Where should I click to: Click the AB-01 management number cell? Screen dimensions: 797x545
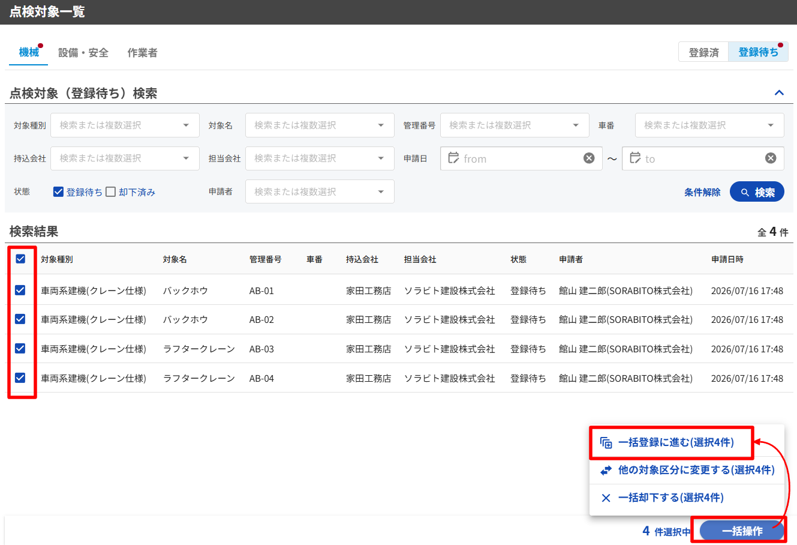pos(261,291)
